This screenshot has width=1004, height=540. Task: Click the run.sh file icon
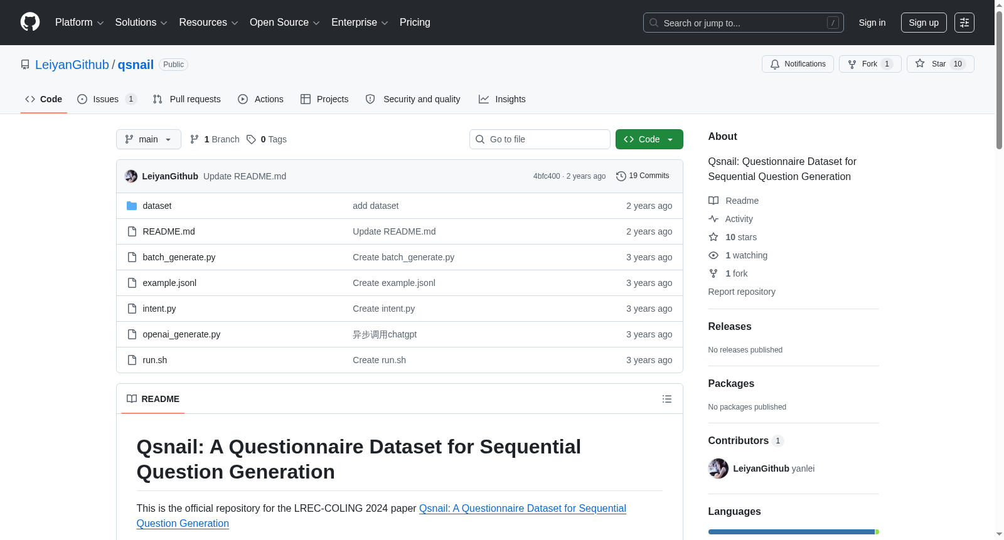[x=132, y=360]
